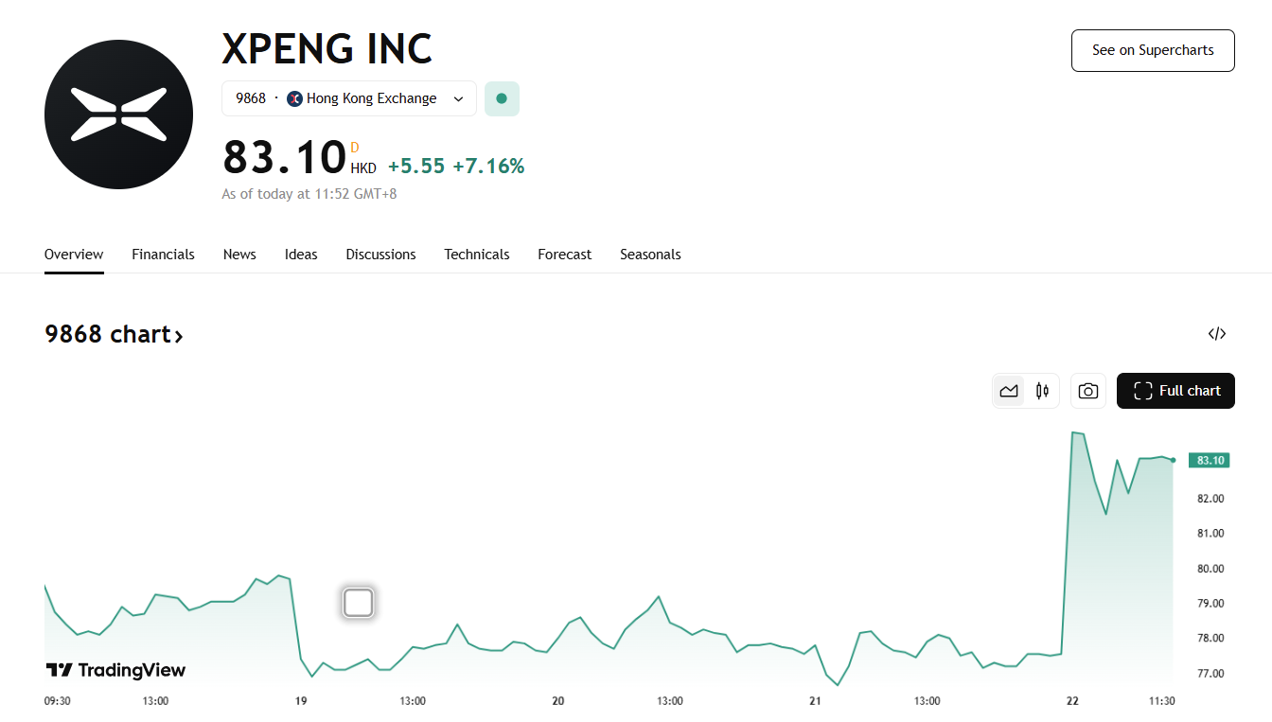Switch to candlestick chart view
The width and height of the screenshot is (1272, 722).
pos(1042,391)
